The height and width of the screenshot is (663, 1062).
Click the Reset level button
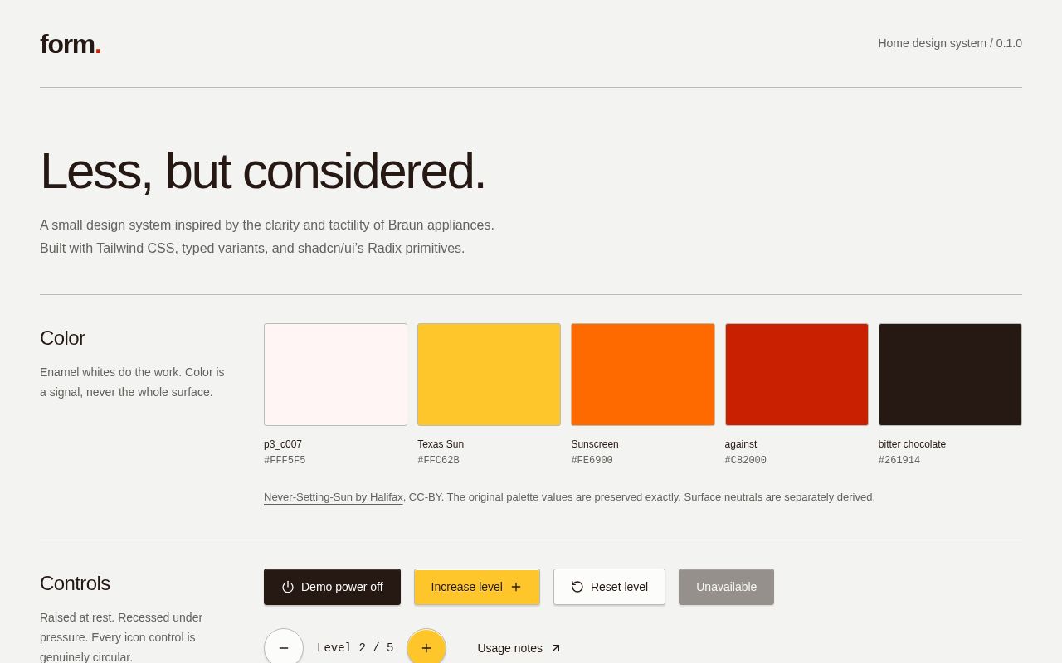[x=609, y=587]
